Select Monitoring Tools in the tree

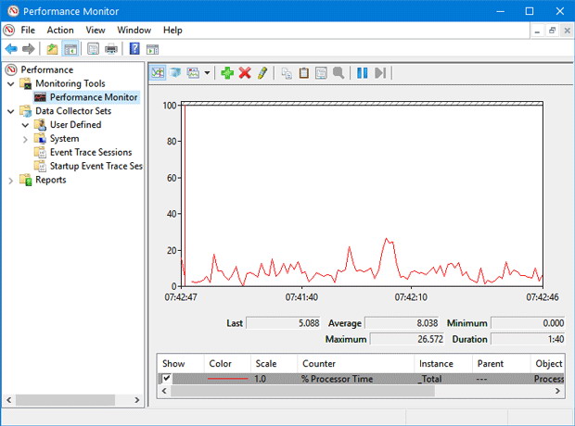(70, 83)
